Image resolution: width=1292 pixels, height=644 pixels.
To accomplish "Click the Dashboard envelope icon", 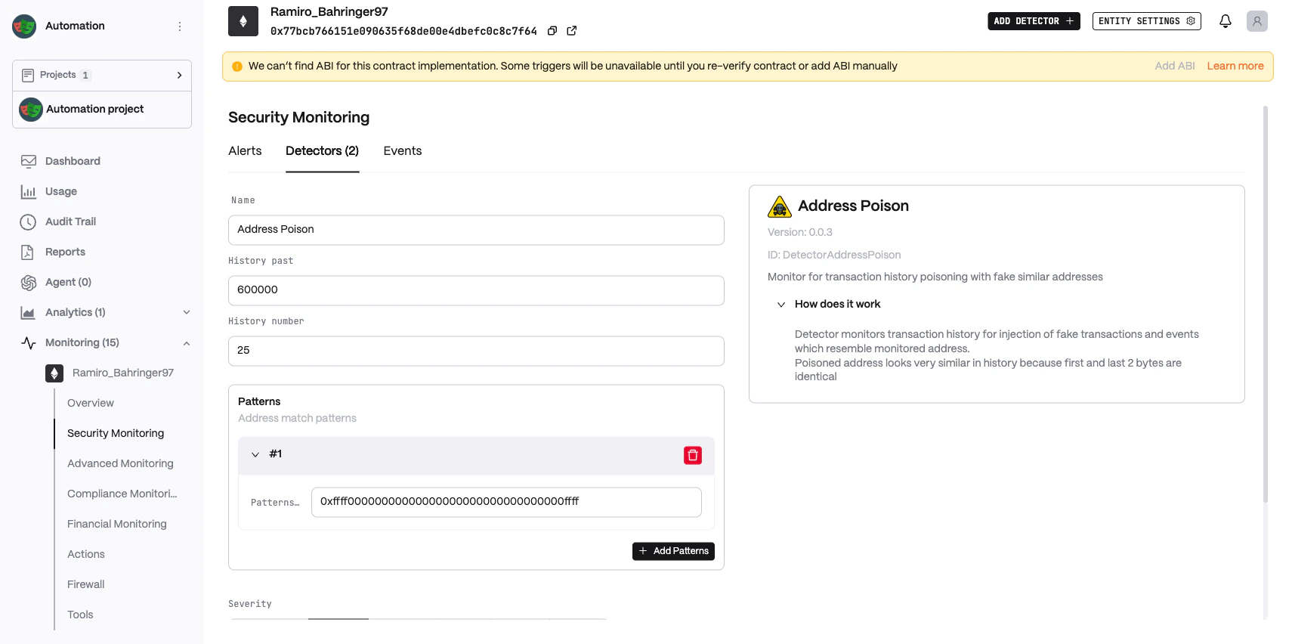I will tap(29, 161).
